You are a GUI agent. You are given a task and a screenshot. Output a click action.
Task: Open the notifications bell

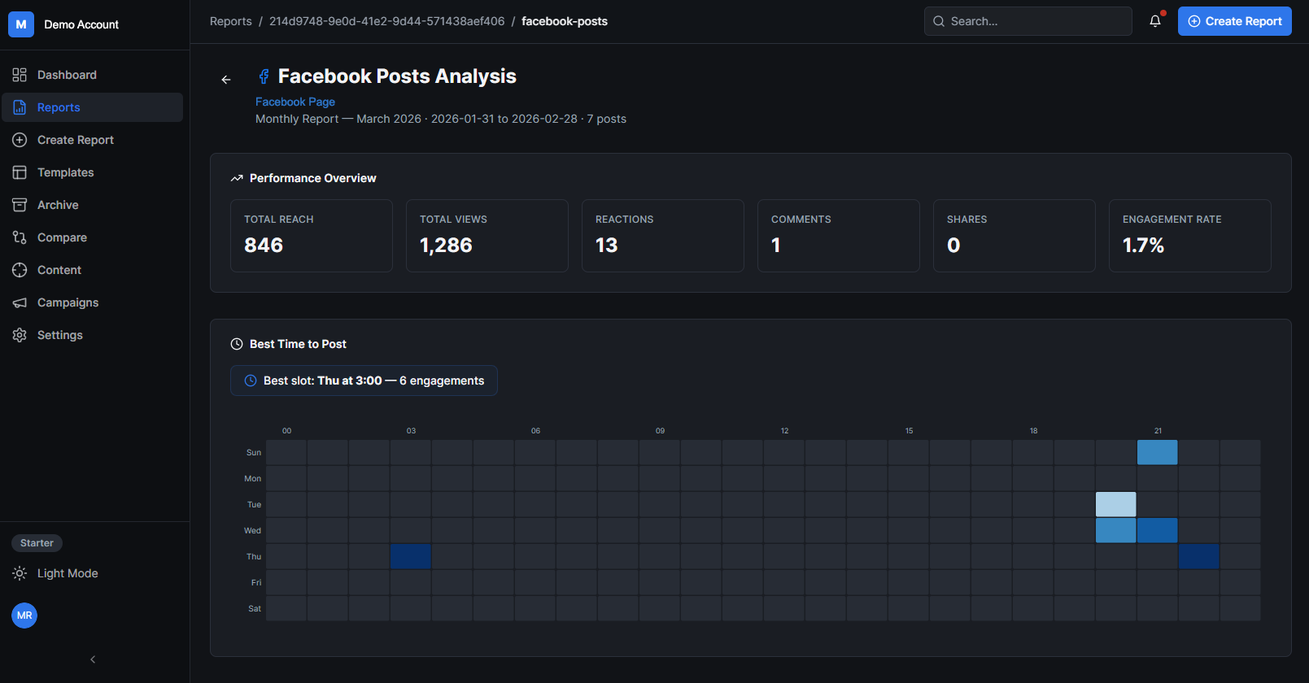(1155, 21)
